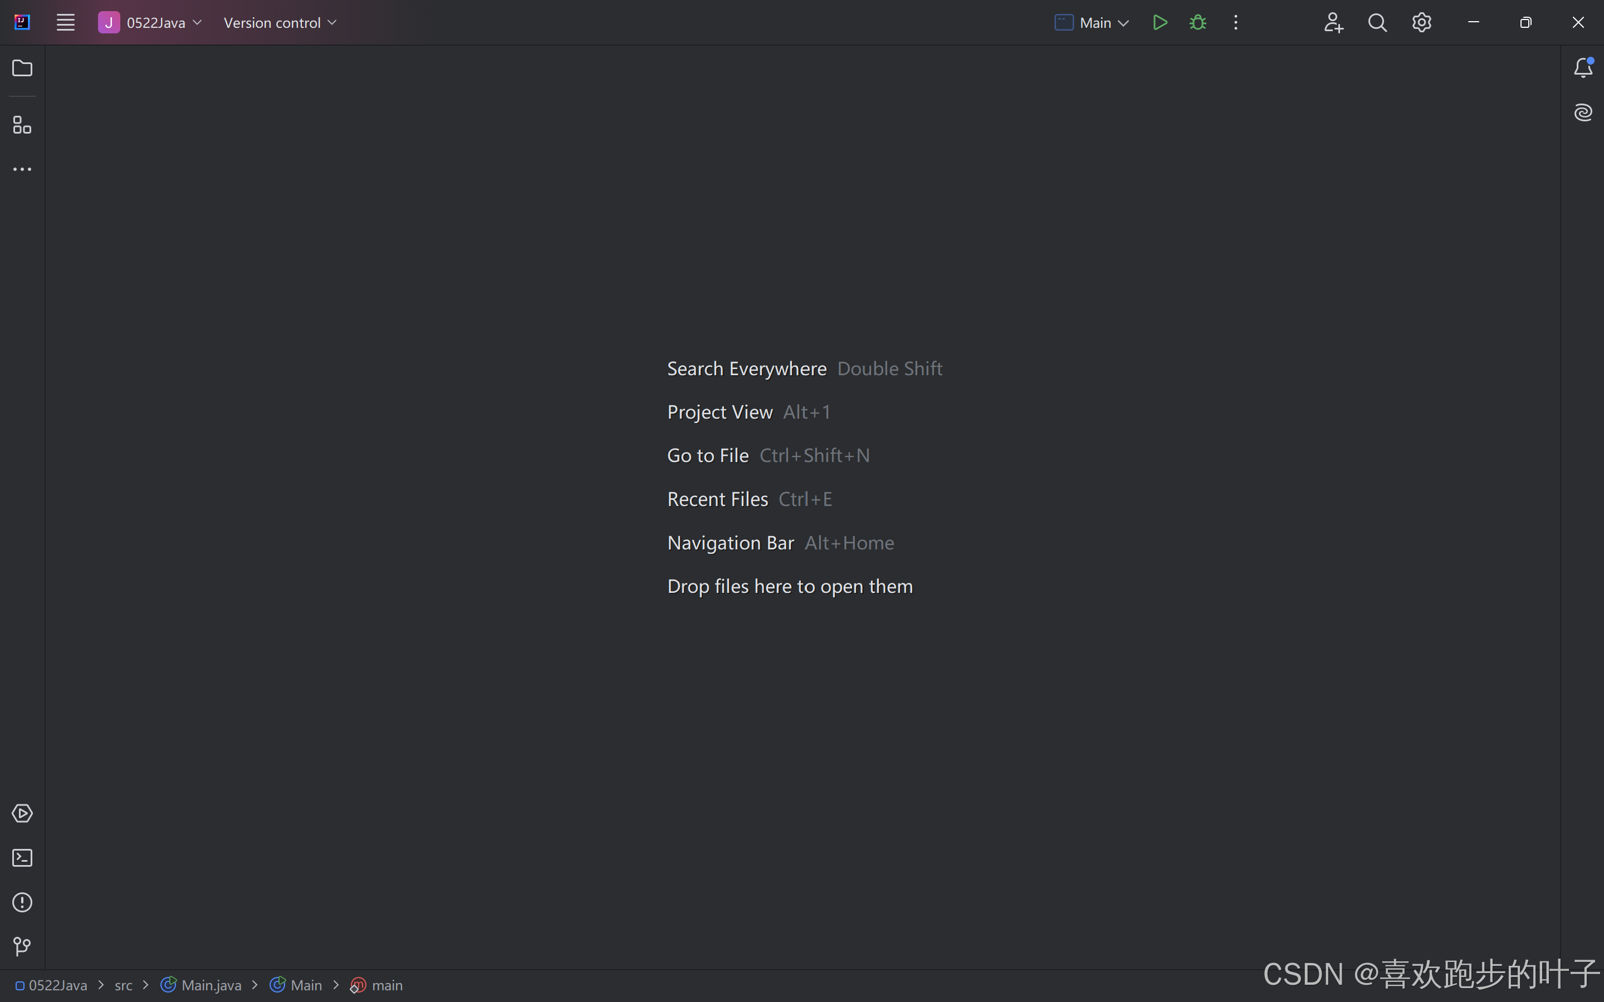Expand the Version control dropdown
This screenshot has height=1002, width=1604.
click(280, 22)
